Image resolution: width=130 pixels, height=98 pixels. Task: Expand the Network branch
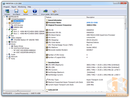coord(7,57)
